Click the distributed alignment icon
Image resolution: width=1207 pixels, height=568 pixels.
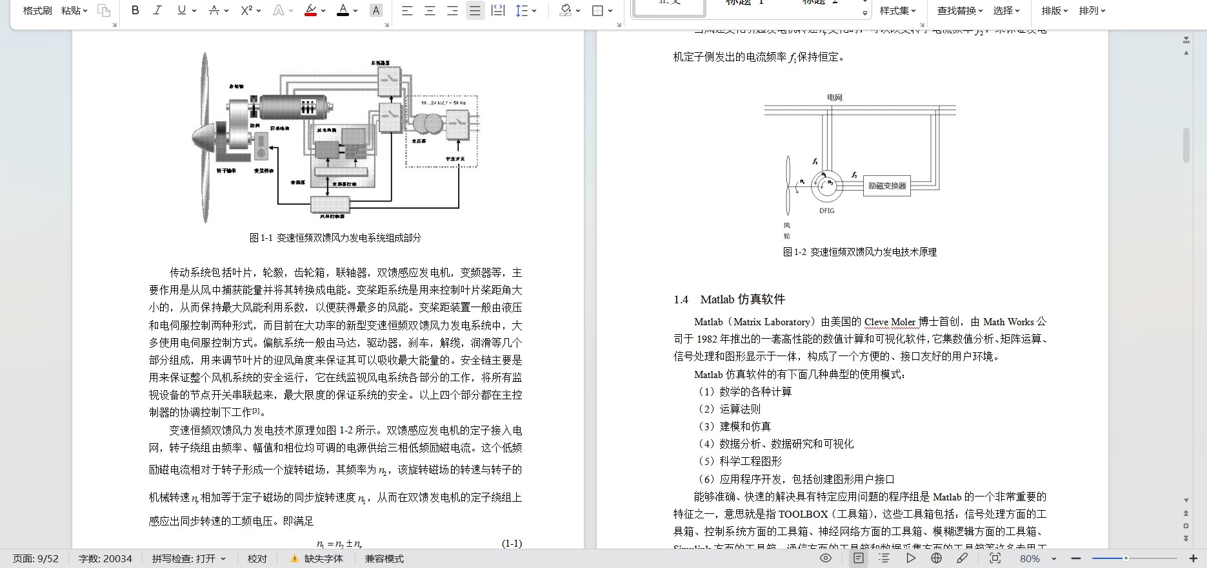coord(498,10)
